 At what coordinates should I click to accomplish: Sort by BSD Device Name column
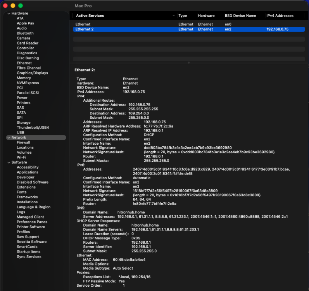(x=240, y=16)
